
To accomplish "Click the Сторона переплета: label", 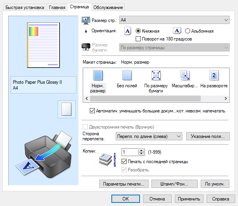I will click(x=93, y=136).
